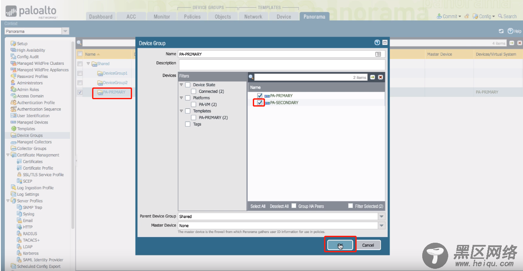Toggle Device State filter checkbox
The height and width of the screenshot is (271, 523).
pos(188,85)
